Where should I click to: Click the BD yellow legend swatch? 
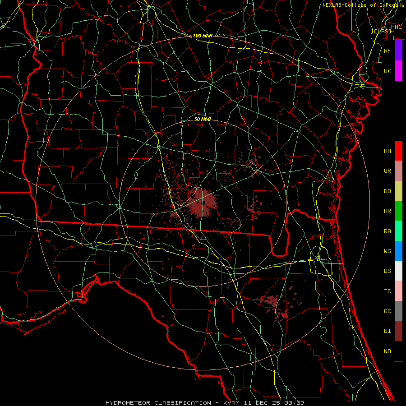point(398,191)
